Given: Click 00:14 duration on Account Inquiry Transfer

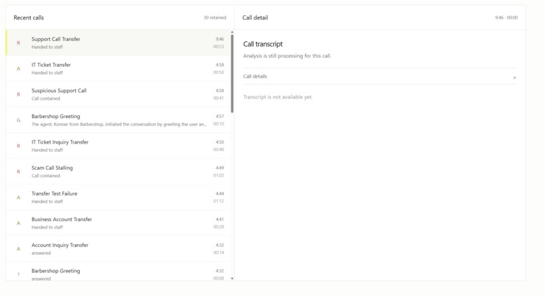Looking at the screenshot, I should (x=218, y=252).
